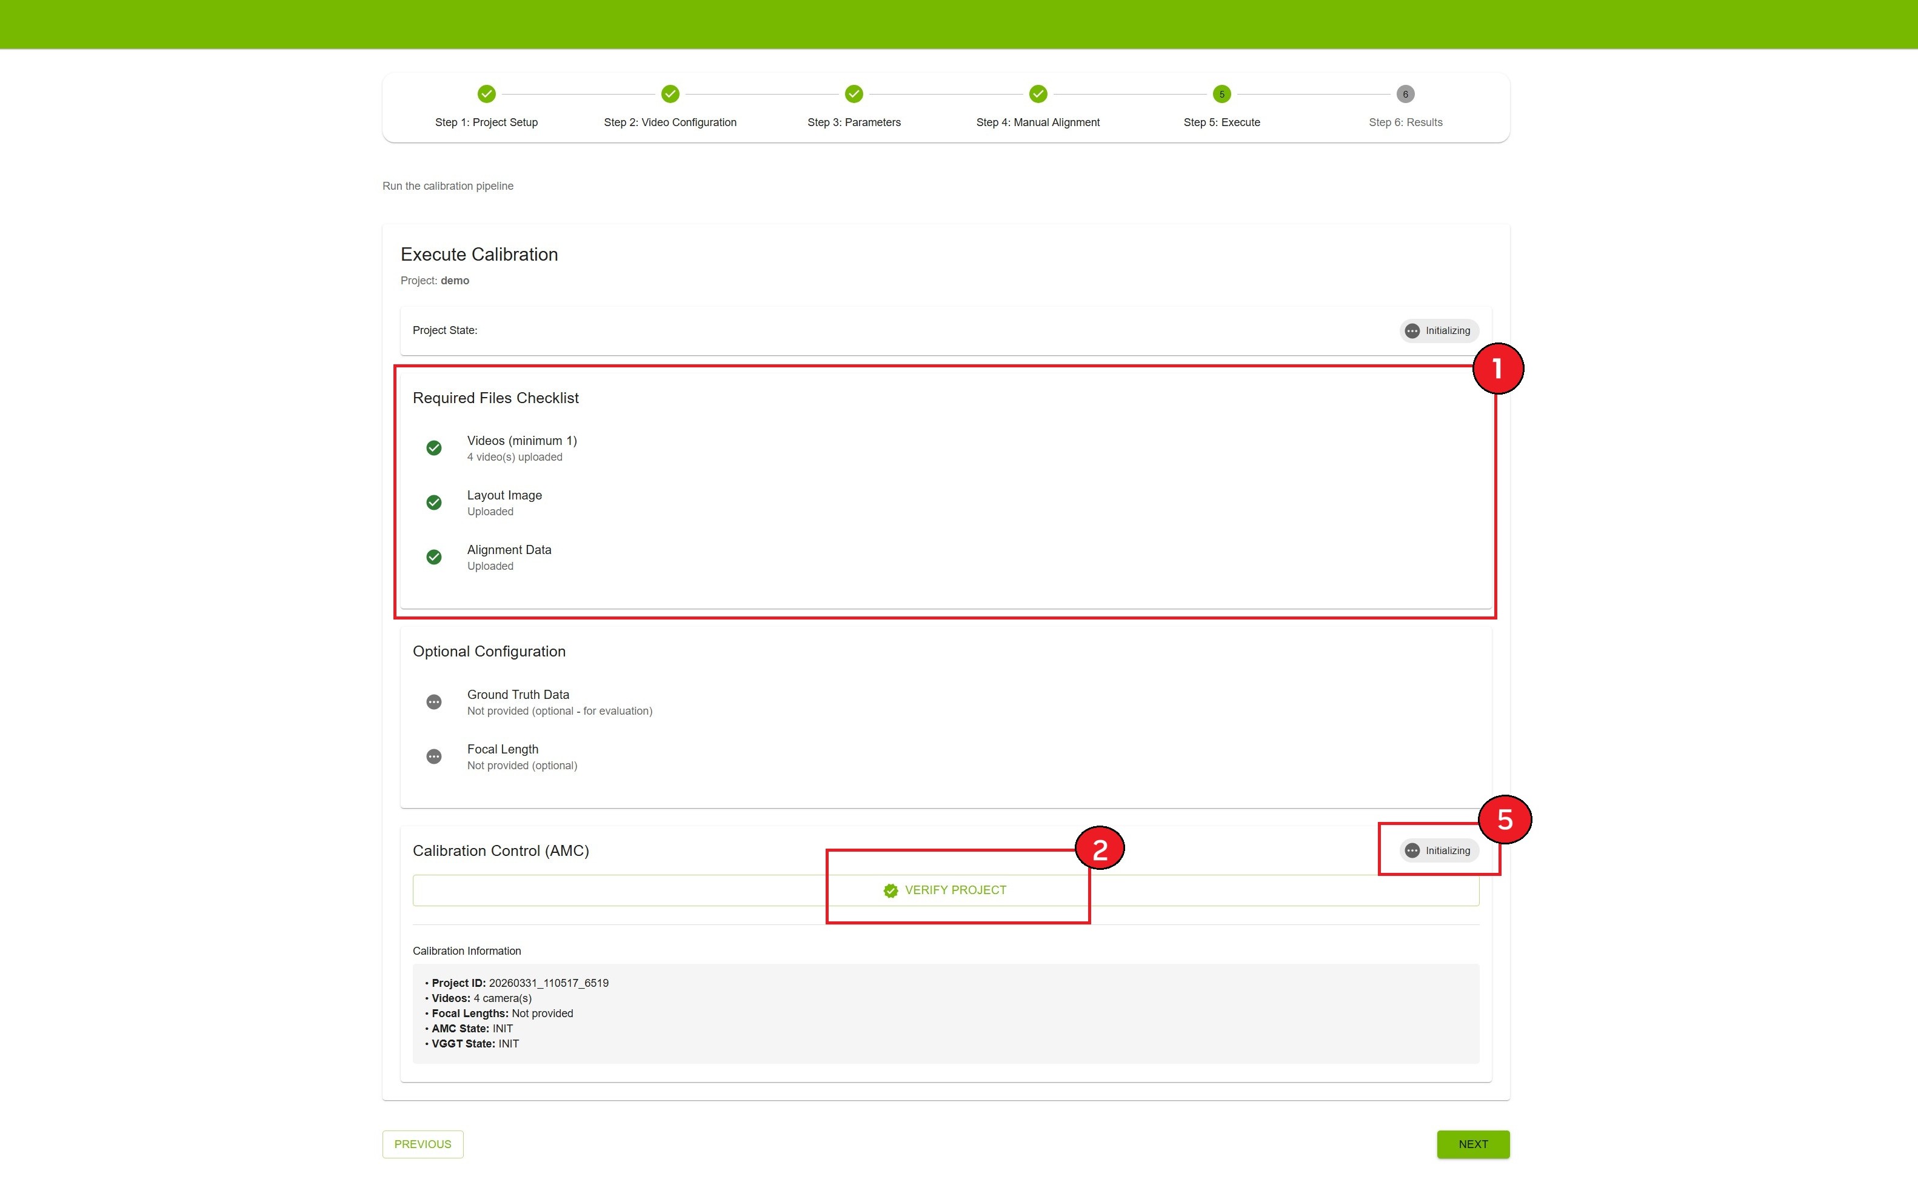Click the Project State Initializing status chip
Viewport: 1918px width, 1199px height.
tap(1439, 331)
